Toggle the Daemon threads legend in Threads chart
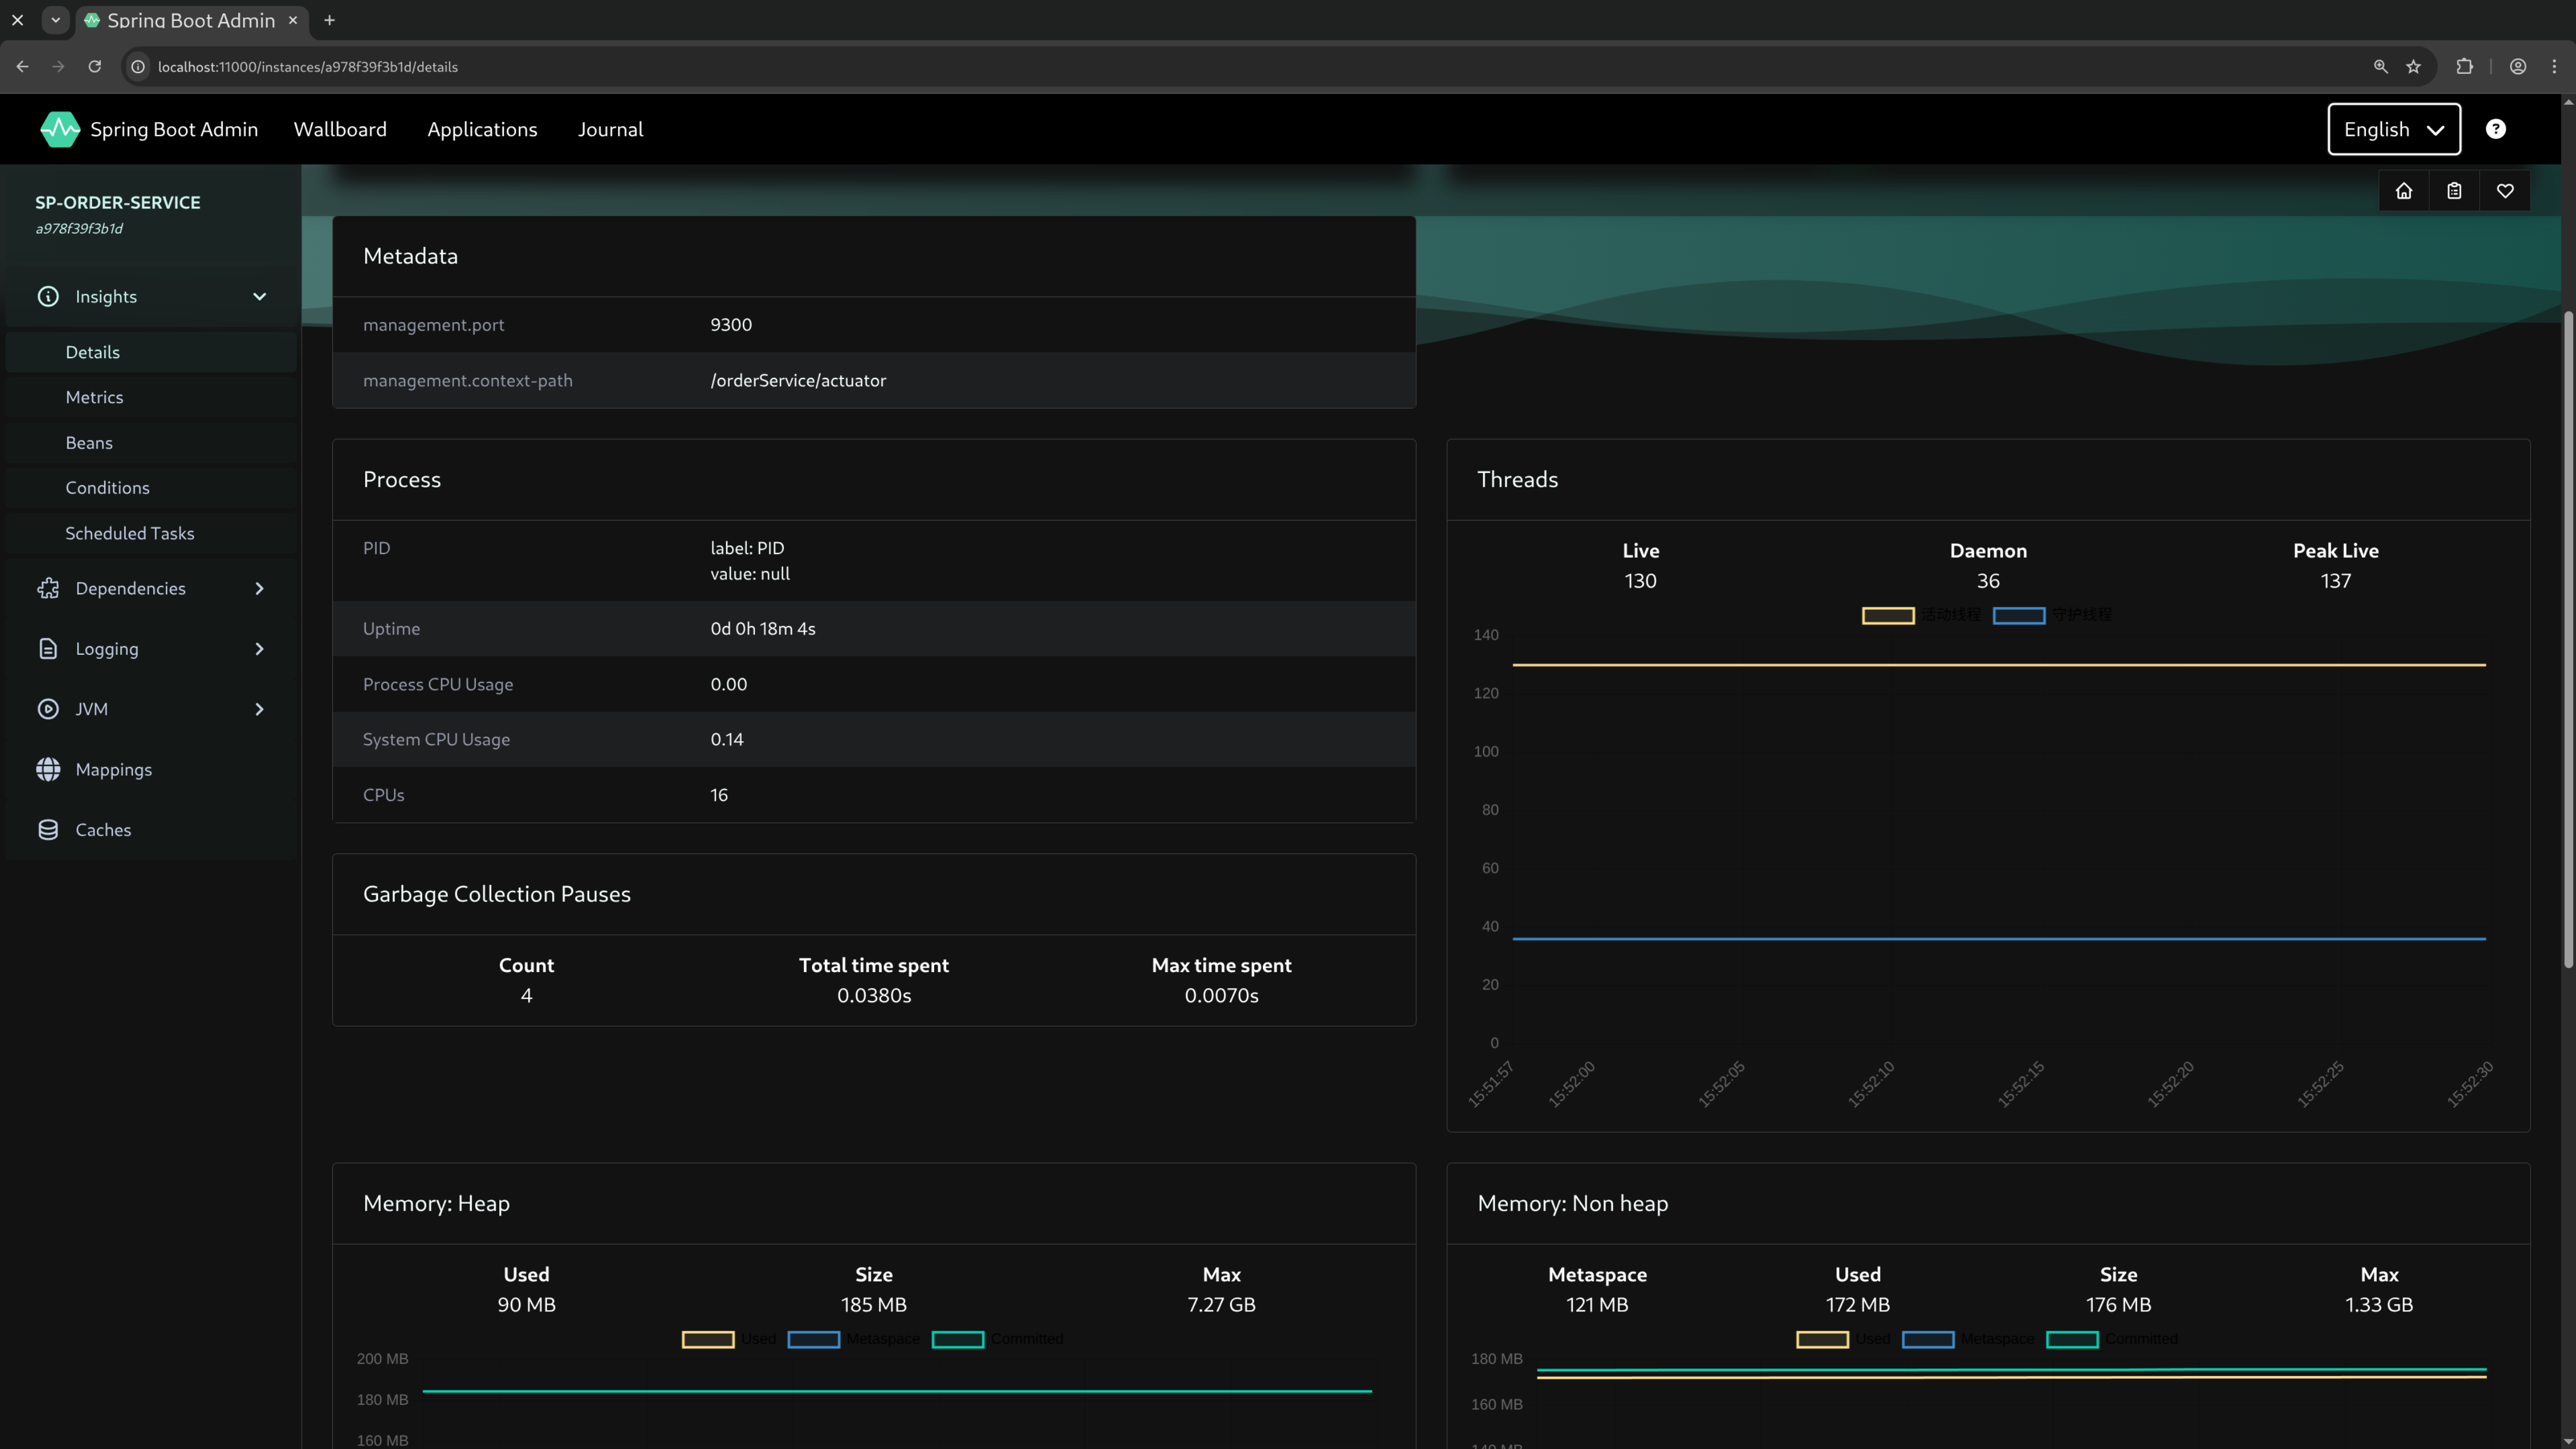 click(2020, 616)
